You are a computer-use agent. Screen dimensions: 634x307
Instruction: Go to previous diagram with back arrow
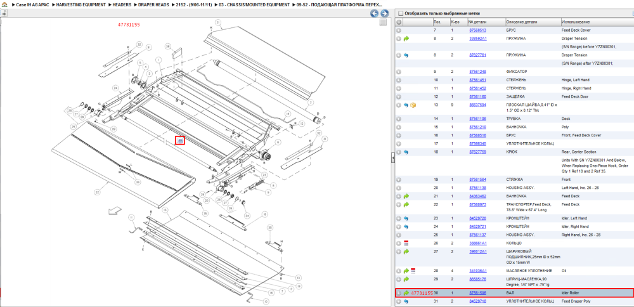pos(375,13)
